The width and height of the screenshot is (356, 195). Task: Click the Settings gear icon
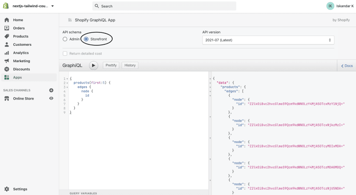coord(7,189)
